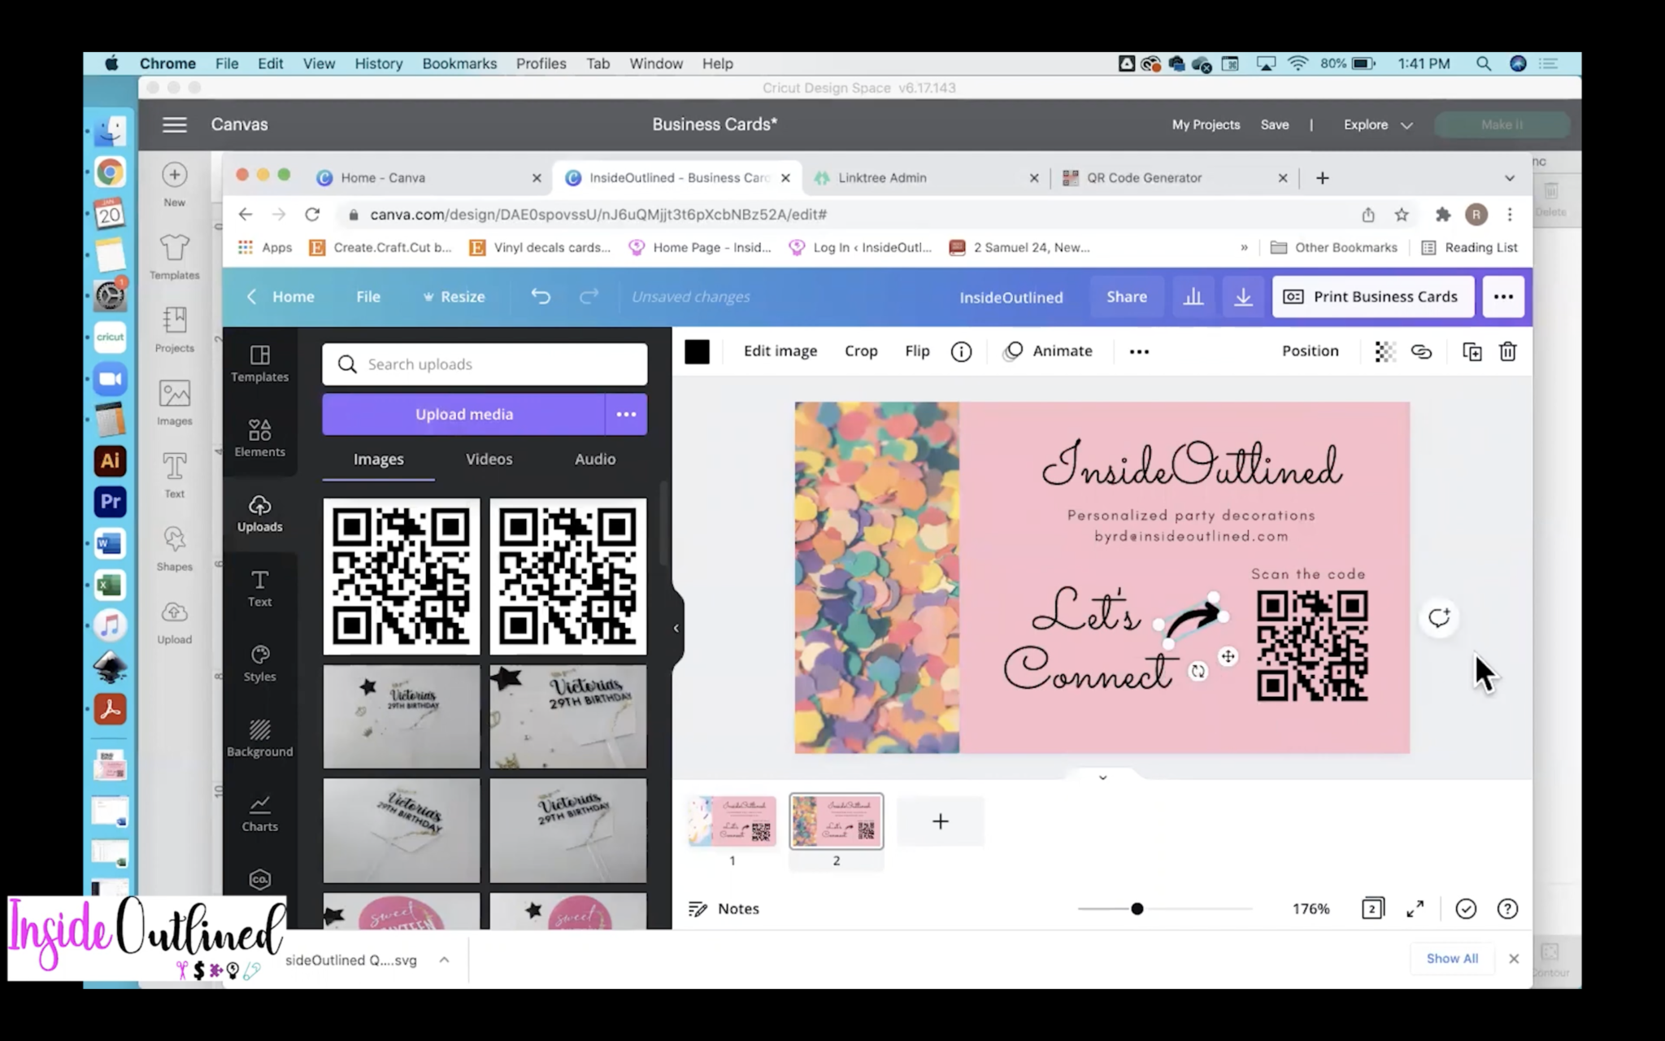Screen dimensions: 1665x1041
Task: Collapse the uploads side panel arrow
Action: pos(676,628)
